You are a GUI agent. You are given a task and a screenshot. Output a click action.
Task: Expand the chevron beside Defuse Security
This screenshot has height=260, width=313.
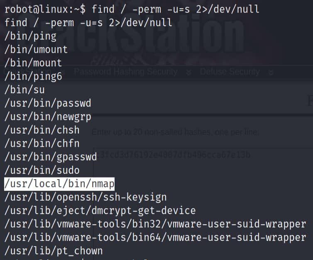coord(271,72)
